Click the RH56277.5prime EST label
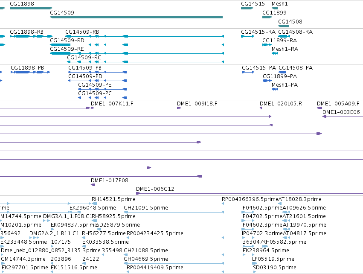363x274 pixels. 104,233
